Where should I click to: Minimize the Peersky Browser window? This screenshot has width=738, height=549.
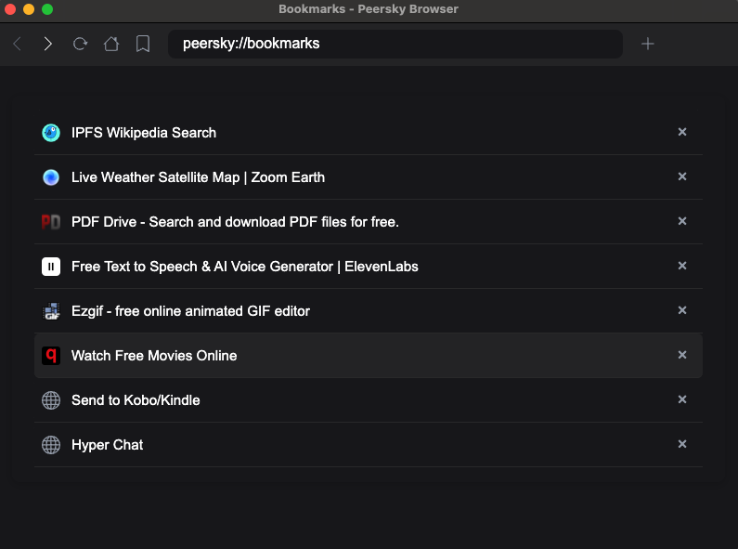[29, 9]
